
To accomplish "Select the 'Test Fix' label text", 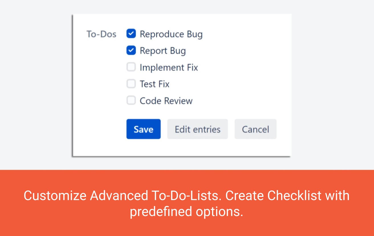I will click(154, 84).
